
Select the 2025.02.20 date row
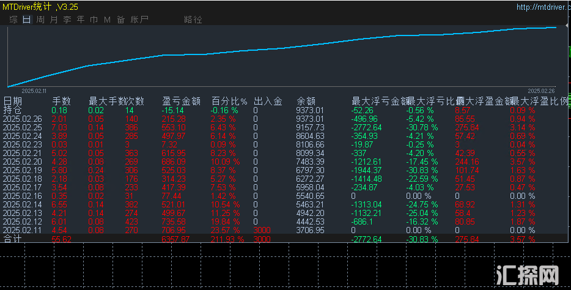[x=22, y=162]
